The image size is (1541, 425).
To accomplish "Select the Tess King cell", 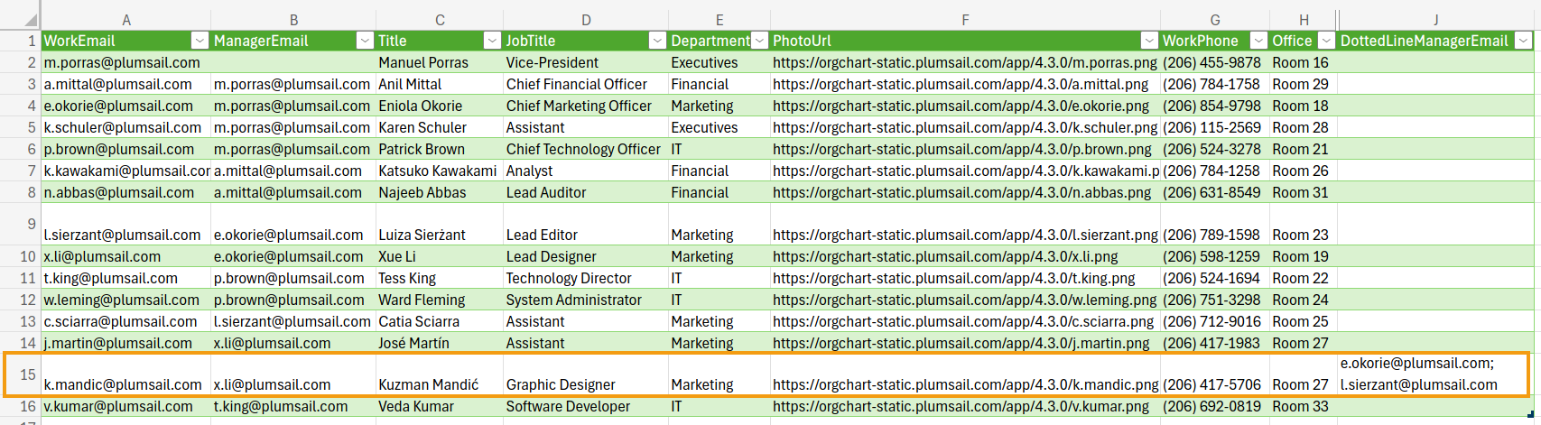I will [x=439, y=278].
